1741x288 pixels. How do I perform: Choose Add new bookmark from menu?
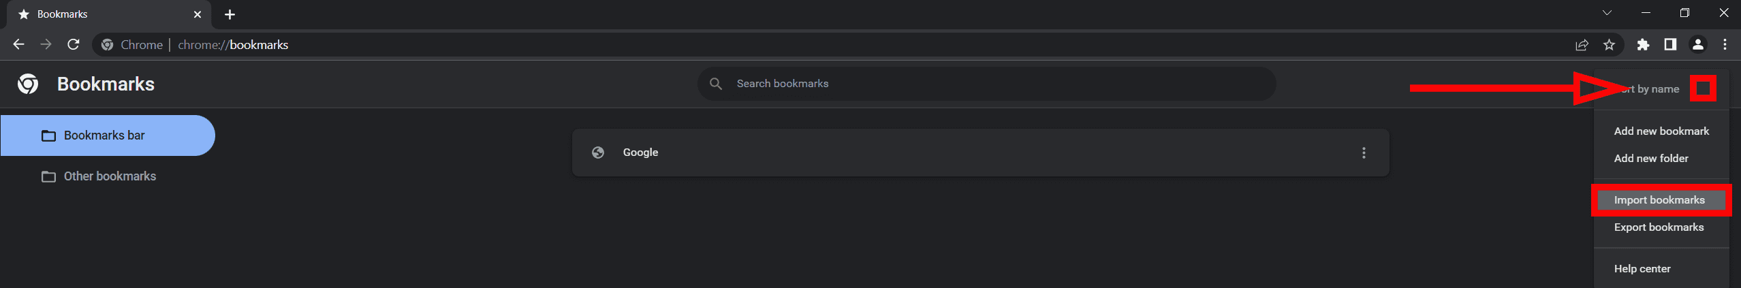(1661, 131)
